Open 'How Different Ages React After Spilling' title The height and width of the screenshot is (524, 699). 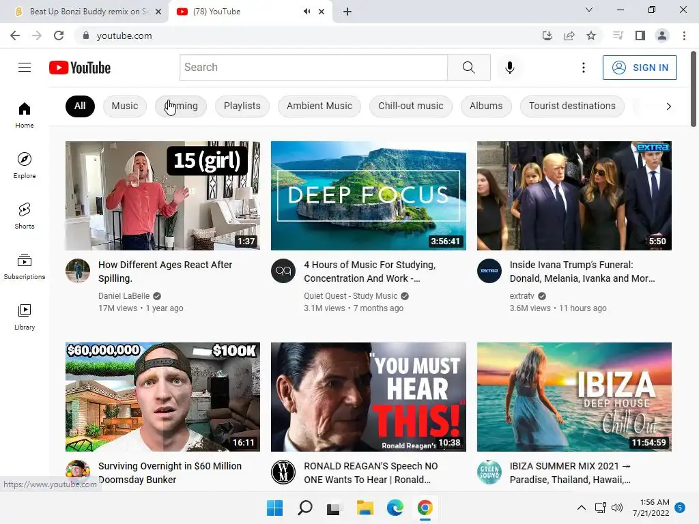165,272
